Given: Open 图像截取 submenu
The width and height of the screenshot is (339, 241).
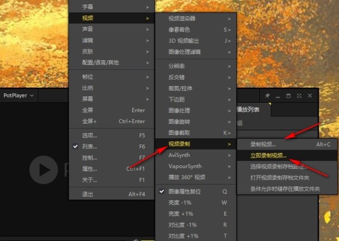Looking at the screenshot, I should point(195,133).
